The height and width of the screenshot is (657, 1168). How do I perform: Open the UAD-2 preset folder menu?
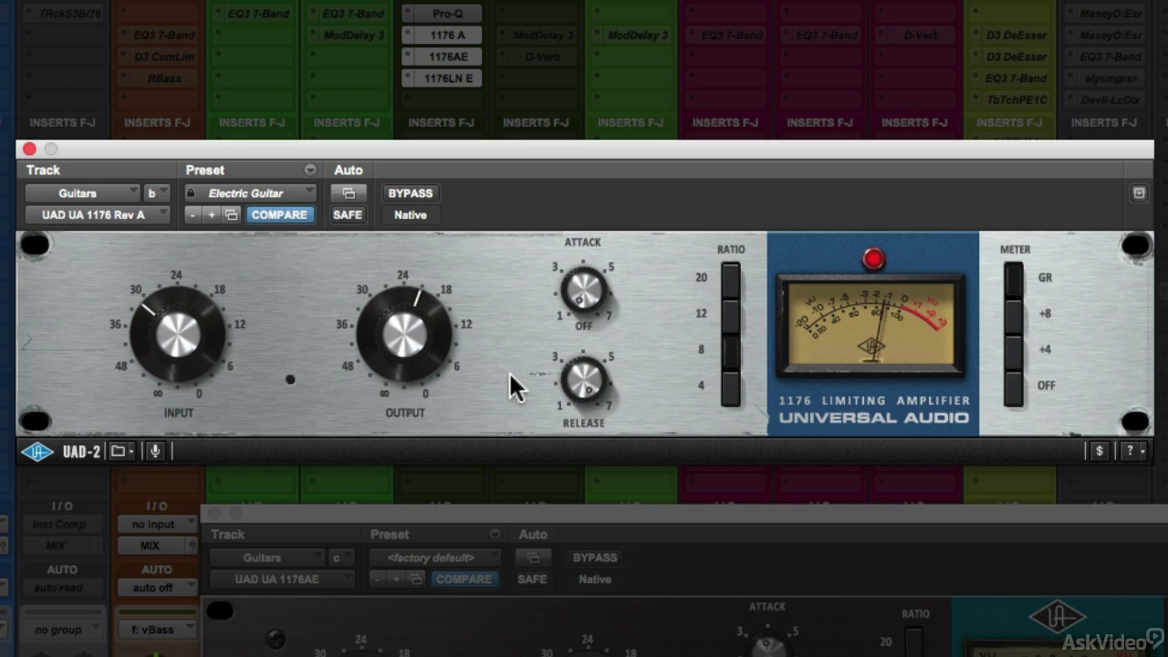tap(121, 452)
